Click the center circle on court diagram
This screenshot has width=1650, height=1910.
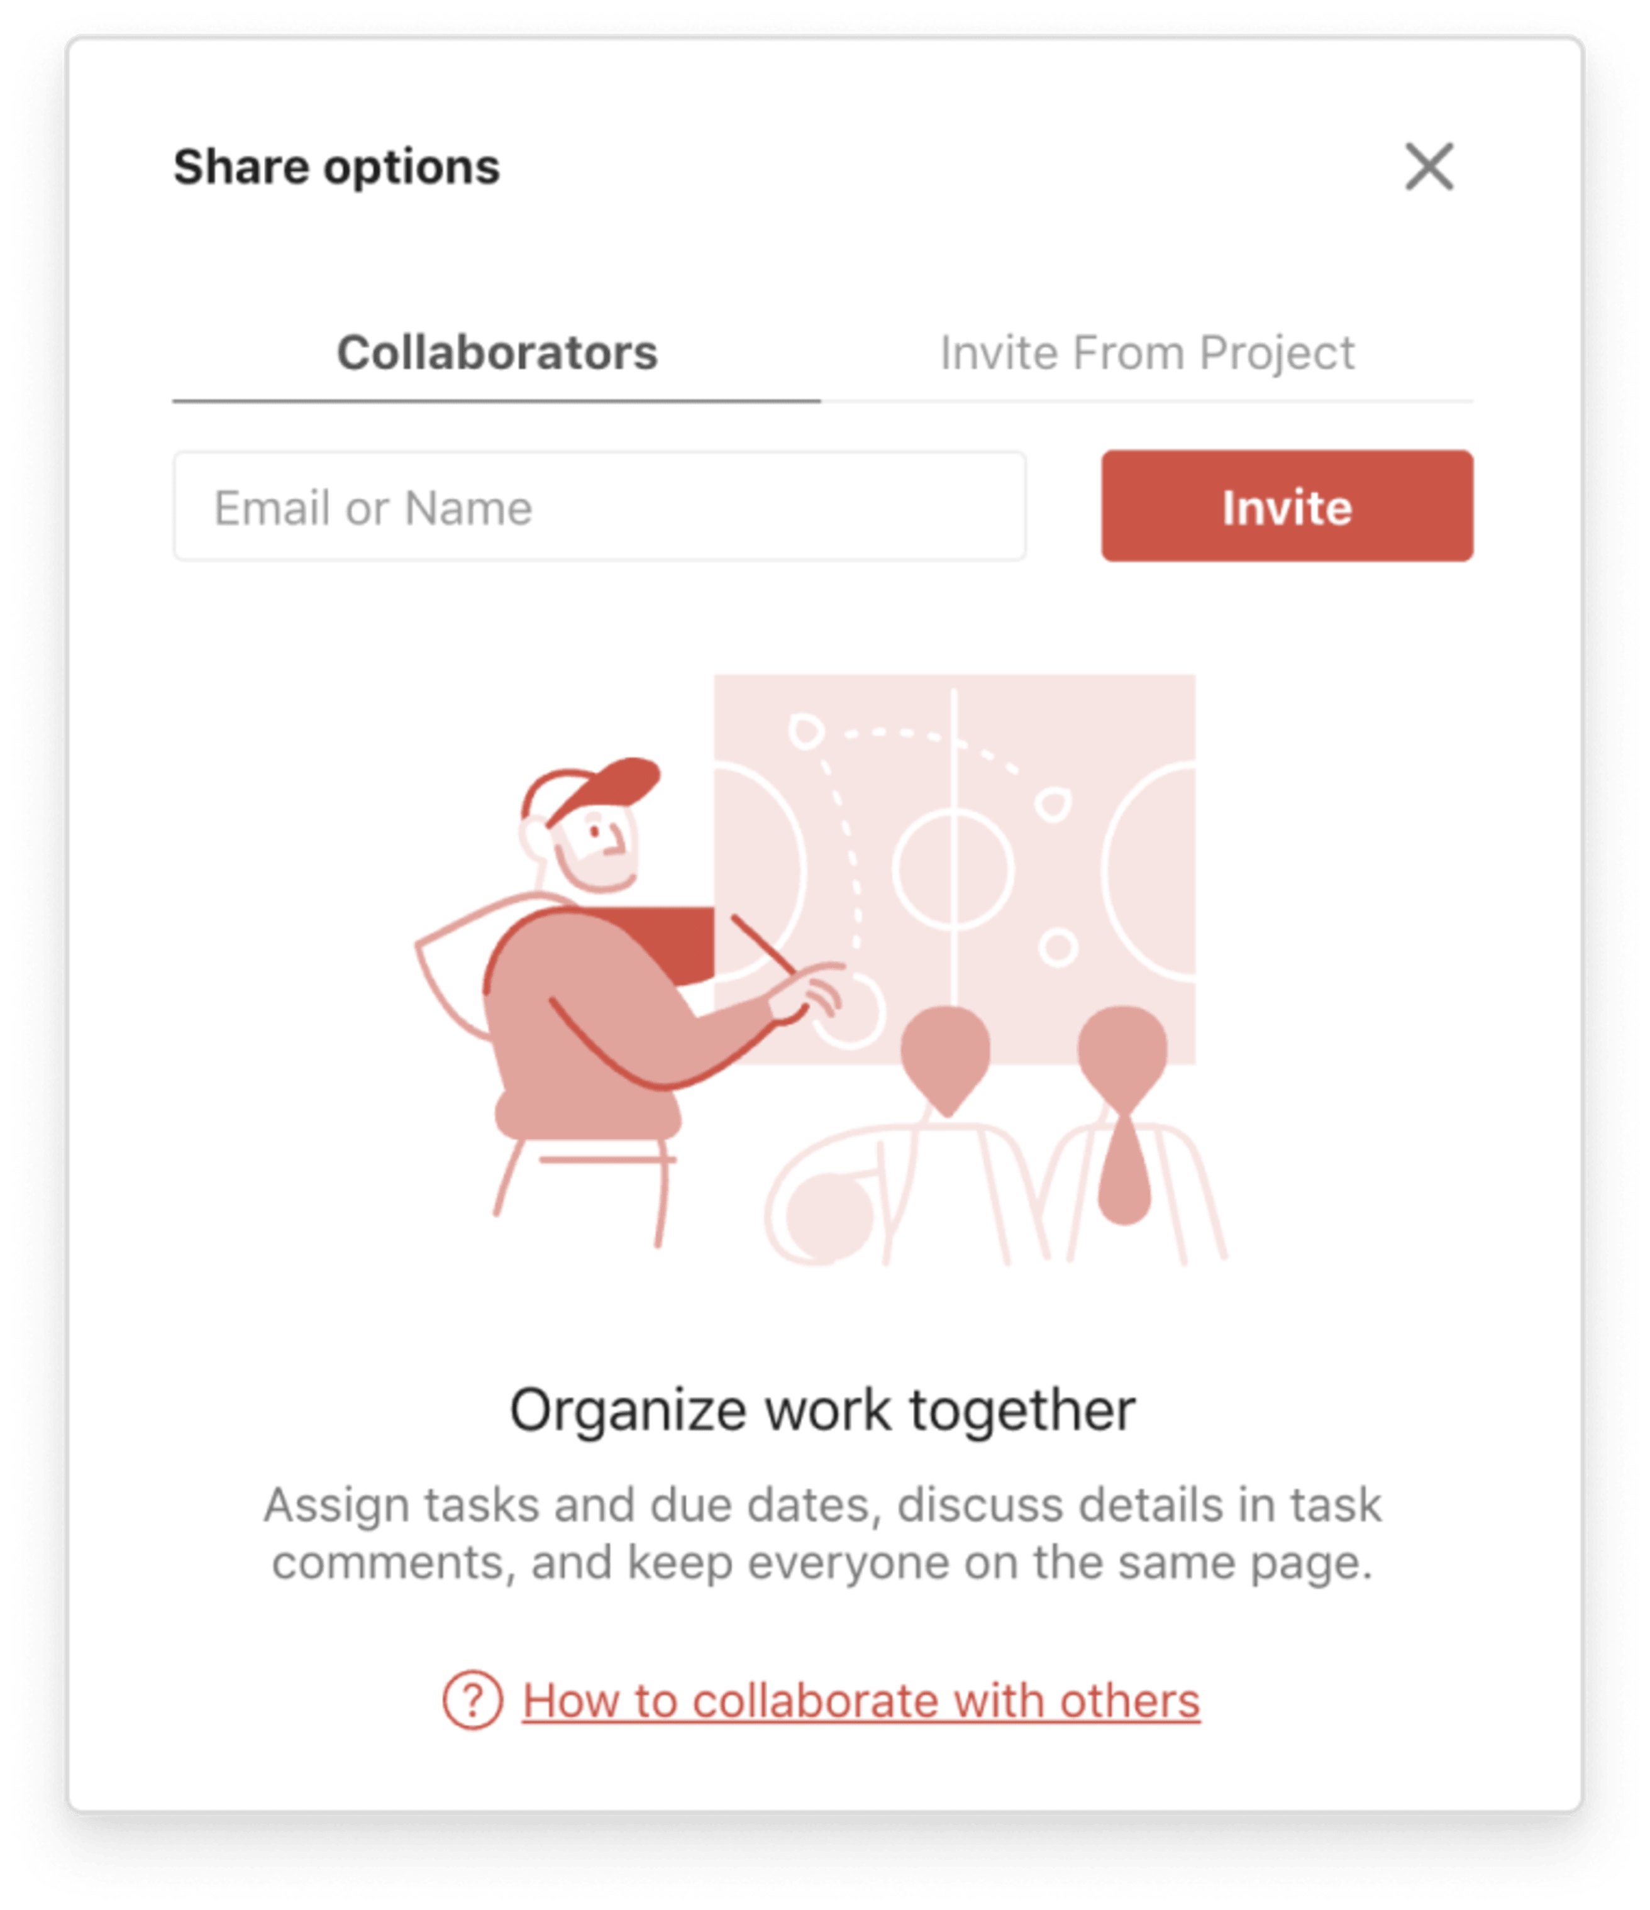[x=953, y=870]
